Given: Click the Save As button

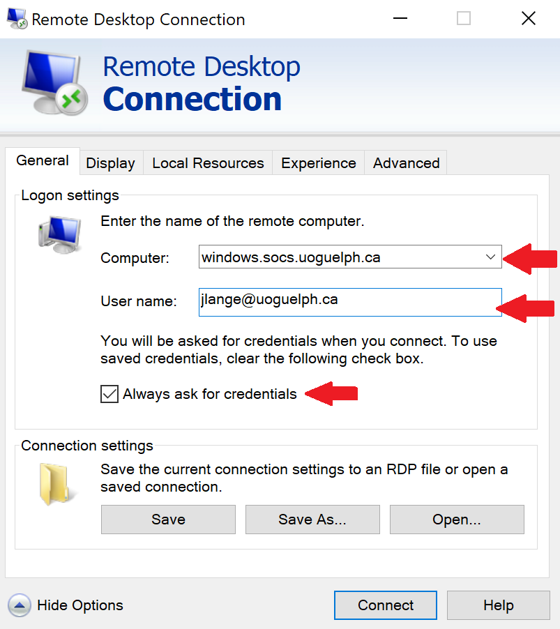Looking at the screenshot, I should [312, 519].
